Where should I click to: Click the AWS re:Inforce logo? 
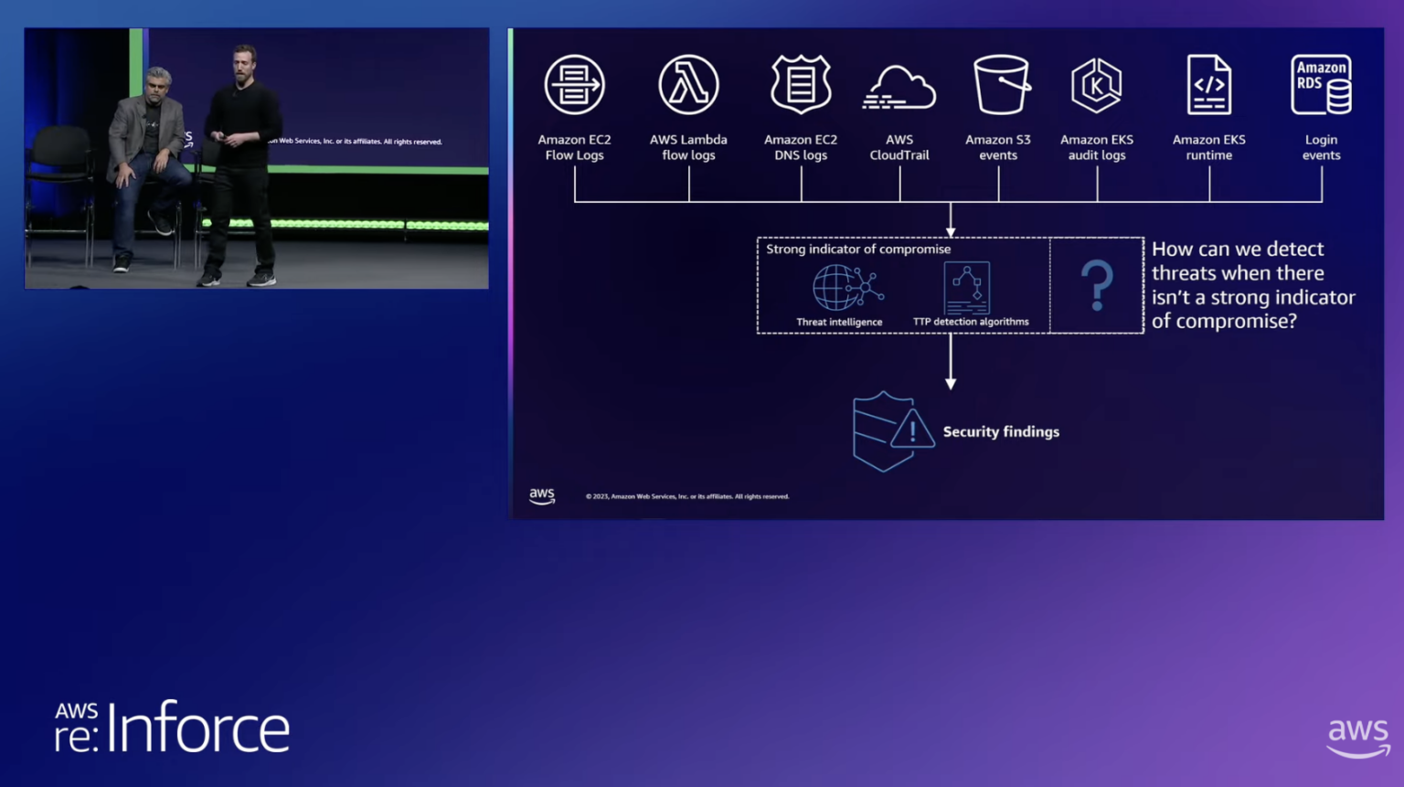(x=172, y=729)
